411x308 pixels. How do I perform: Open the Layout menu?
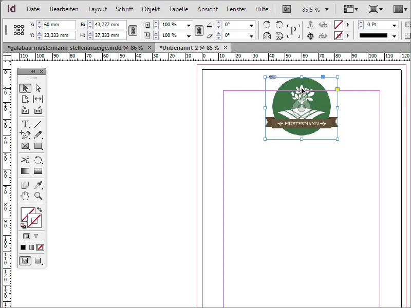98,9
